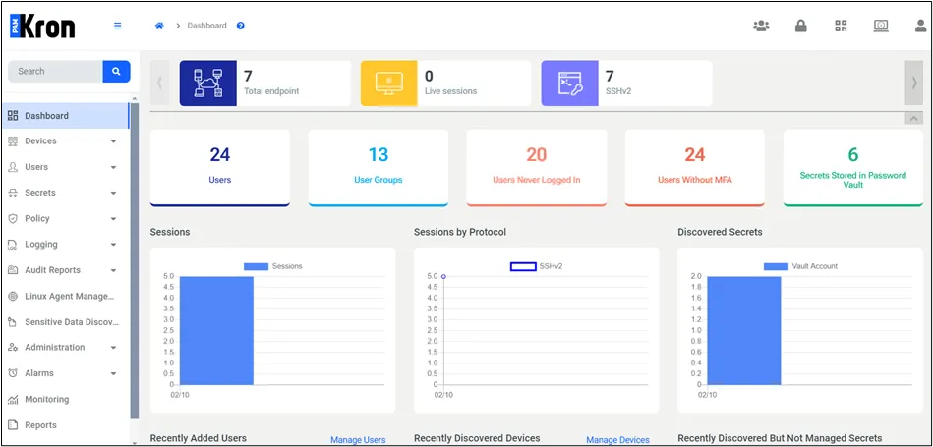Open the Reports menu item
Image resolution: width=933 pixels, height=447 pixels.
65,425
